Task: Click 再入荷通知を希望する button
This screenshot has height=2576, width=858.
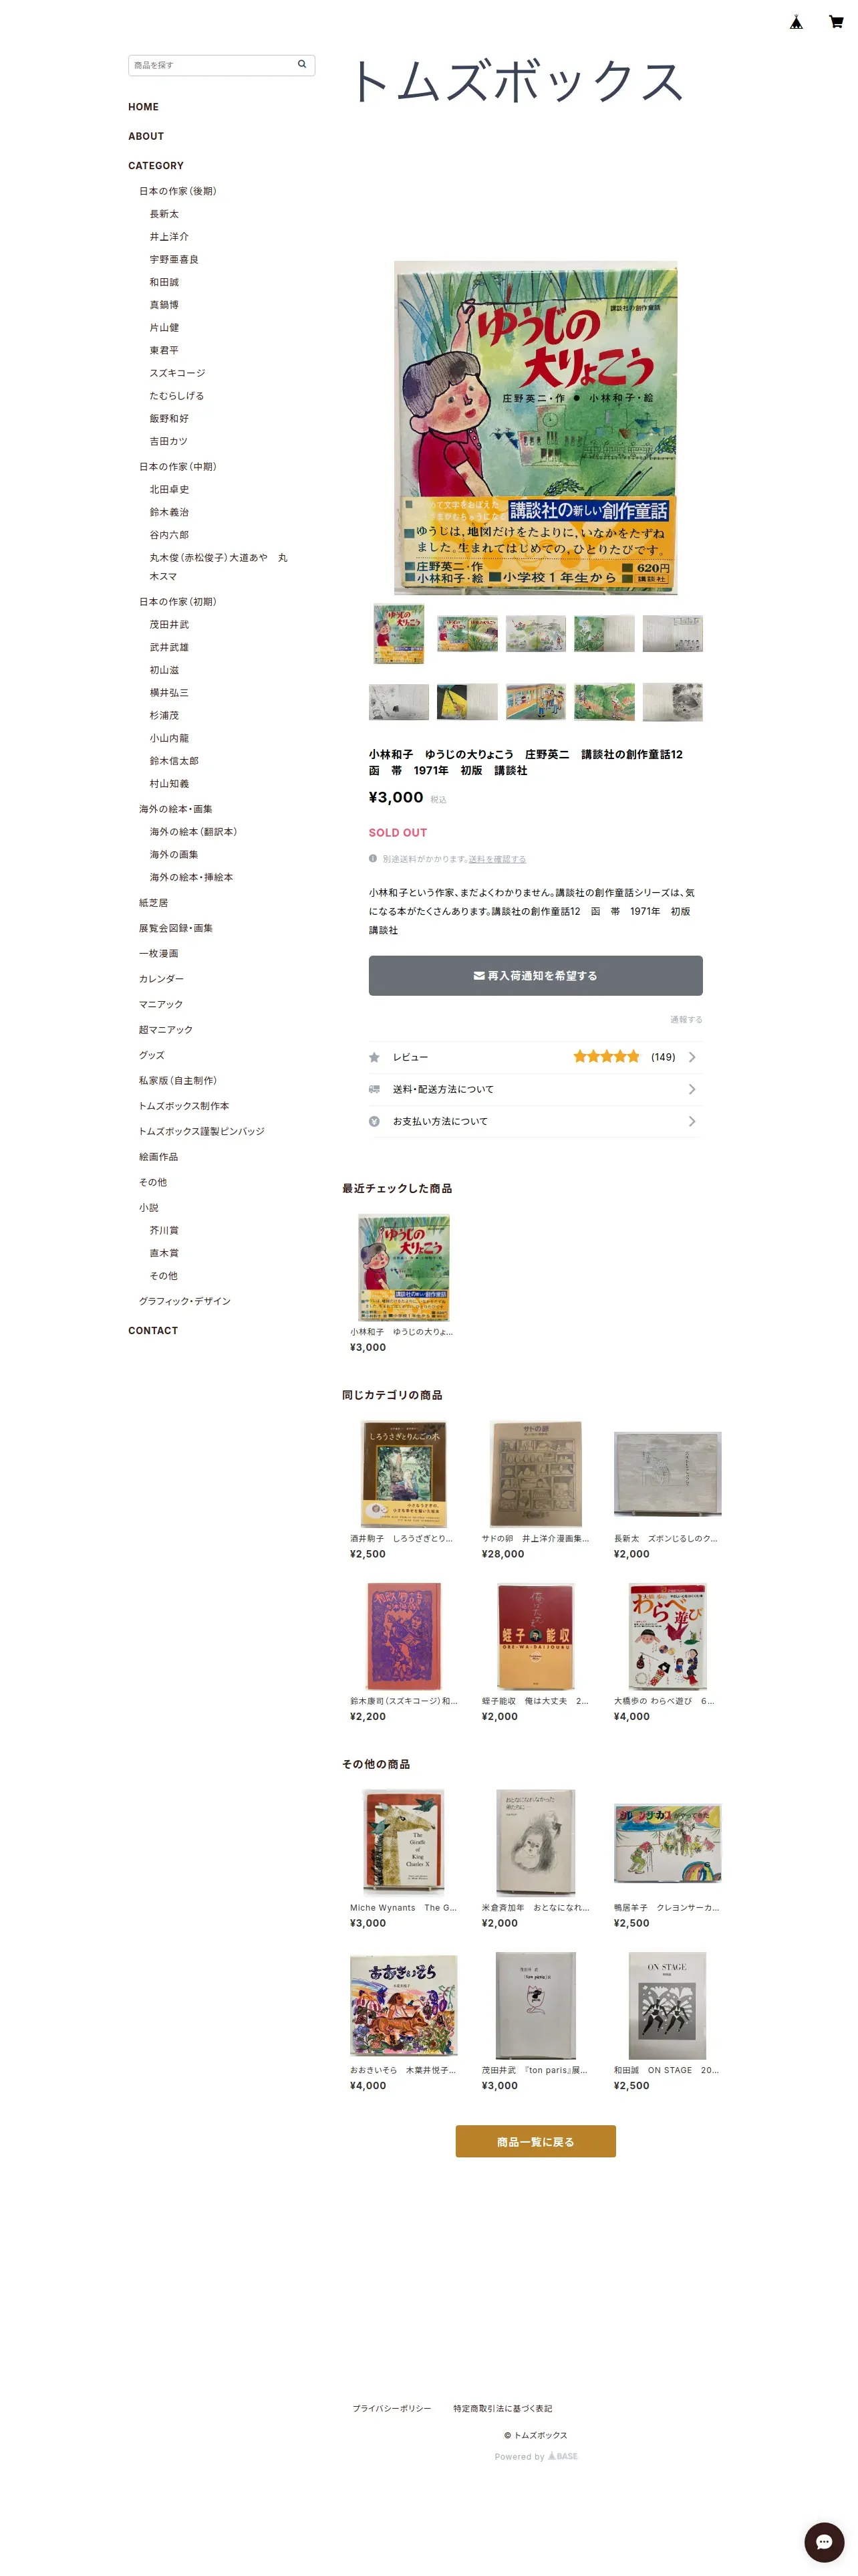Action: [x=535, y=975]
